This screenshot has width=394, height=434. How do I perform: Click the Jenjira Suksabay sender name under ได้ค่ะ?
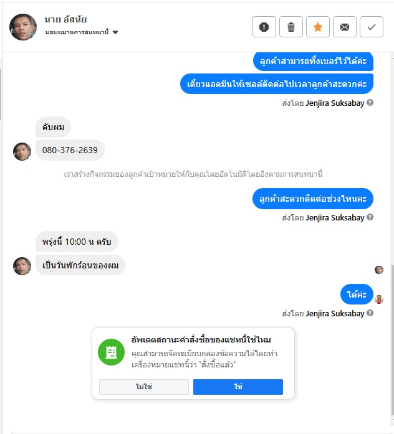coord(335,314)
